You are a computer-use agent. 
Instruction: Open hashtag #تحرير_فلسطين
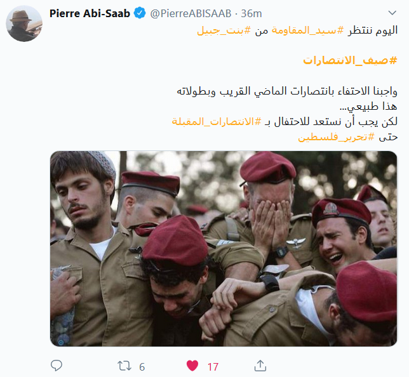[337, 136]
